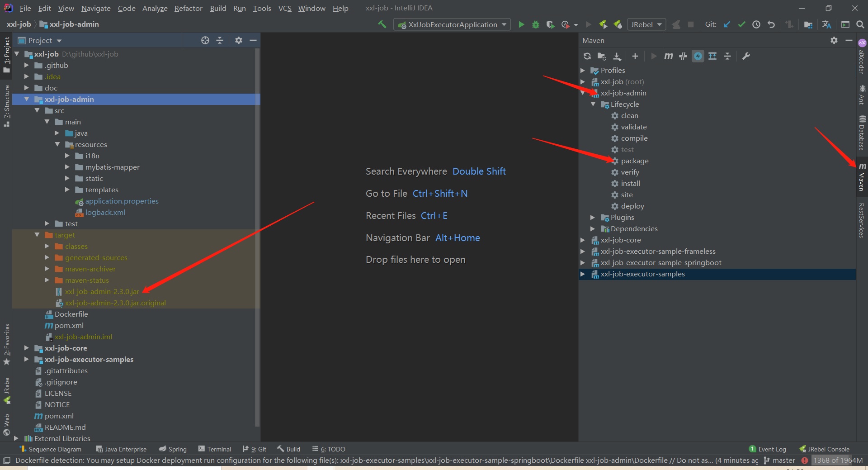Open the Spring tool tab
The height and width of the screenshot is (470, 868).
(173, 449)
